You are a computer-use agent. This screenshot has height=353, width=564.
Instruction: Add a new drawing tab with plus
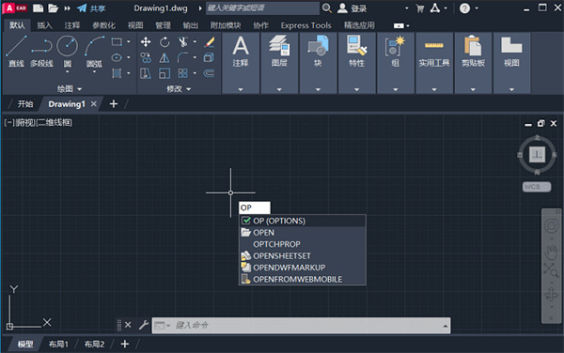click(114, 104)
